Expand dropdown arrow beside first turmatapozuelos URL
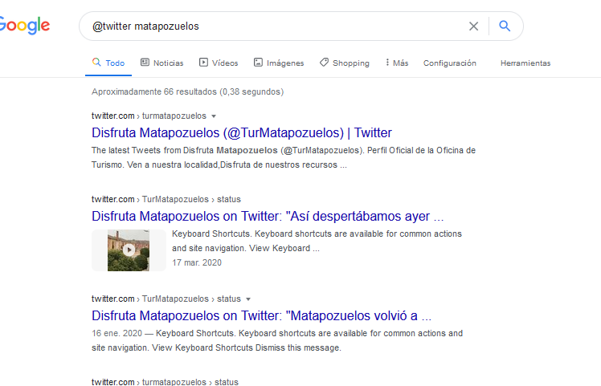 (x=214, y=116)
